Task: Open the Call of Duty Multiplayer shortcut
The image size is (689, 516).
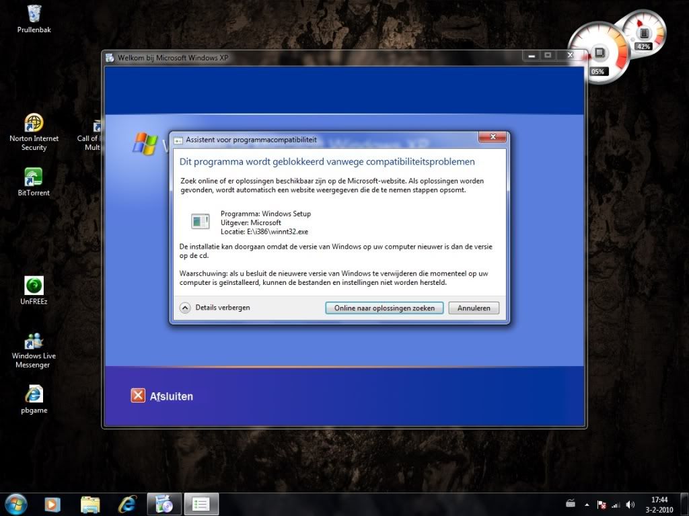Action: point(89,136)
